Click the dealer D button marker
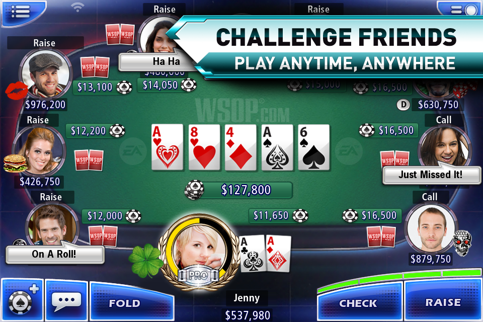This screenshot has height=322, width=483. tap(403, 105)
